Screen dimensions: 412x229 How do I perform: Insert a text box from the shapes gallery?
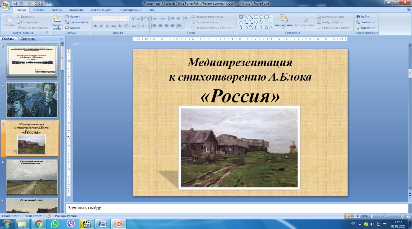point(240,17)
